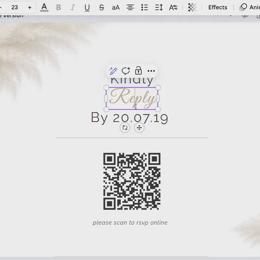The width and height of the screenshot is (260, 260).
Task: Open the transparency control
Action: pyautogui.click(x=192, y=8)
